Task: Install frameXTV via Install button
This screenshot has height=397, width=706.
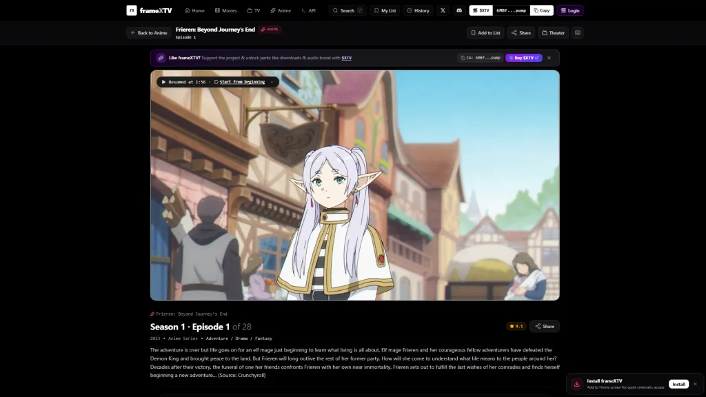Action: pos(678,384)
